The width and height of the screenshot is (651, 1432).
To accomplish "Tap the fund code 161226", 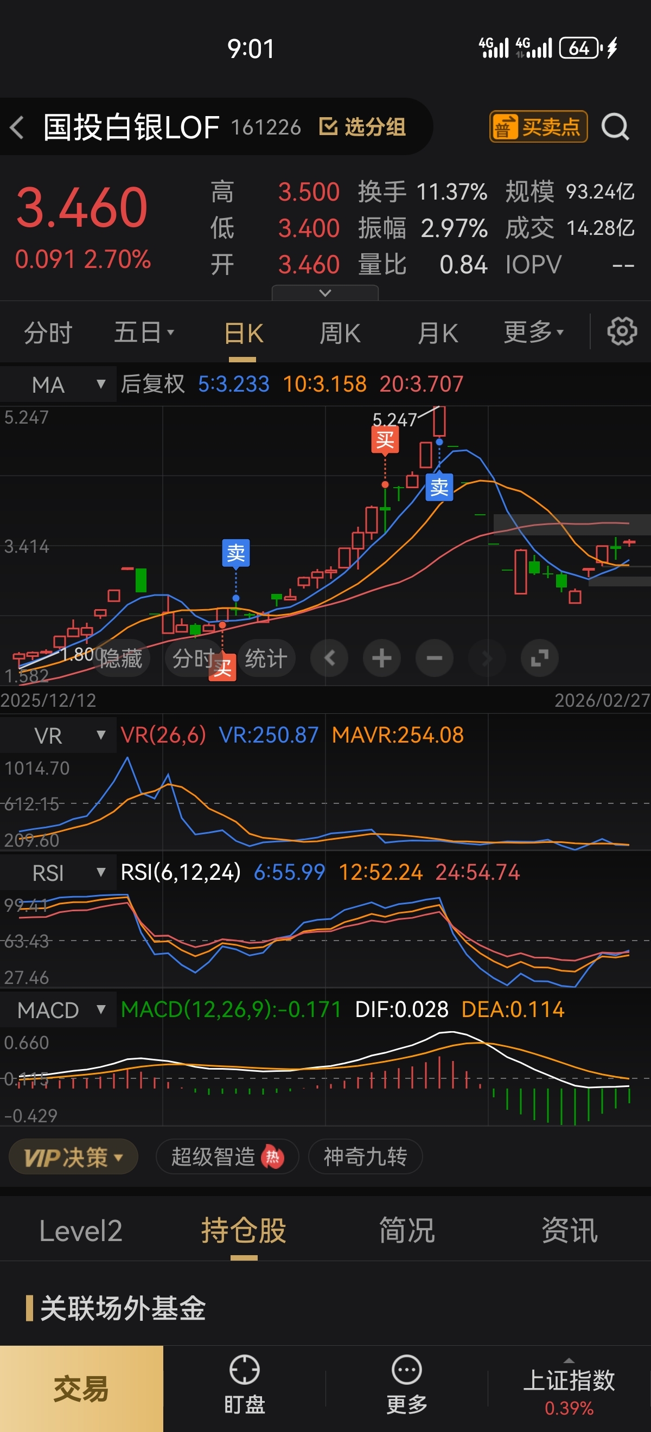I will click(266, 127).
